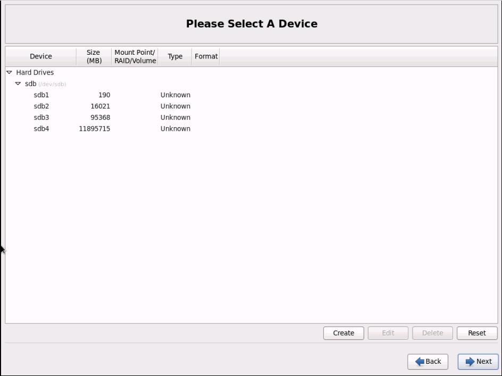Viewport: 502px width, 376px height.
Task: Select the sdb1 partition row
Action: pyautogui.click(x=41, y=95)
